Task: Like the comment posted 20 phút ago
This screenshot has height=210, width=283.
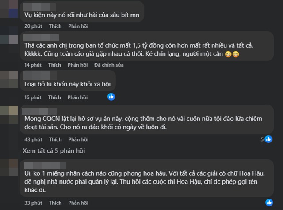Action: tap(55, 26)
